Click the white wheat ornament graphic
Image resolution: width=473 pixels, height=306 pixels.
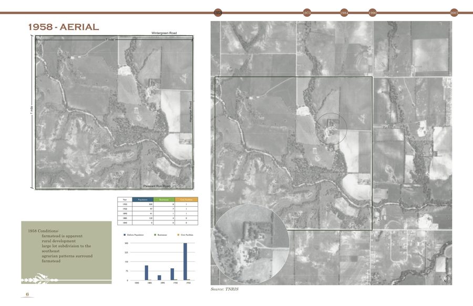point(40,279)
